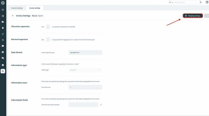Click the magnifier search icon
The image size is (209, 116).
(201, 2)
